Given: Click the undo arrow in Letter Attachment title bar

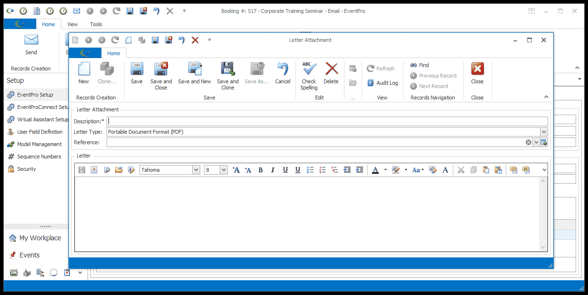Looking at the screenshot, I should click(x=181, y=40).
